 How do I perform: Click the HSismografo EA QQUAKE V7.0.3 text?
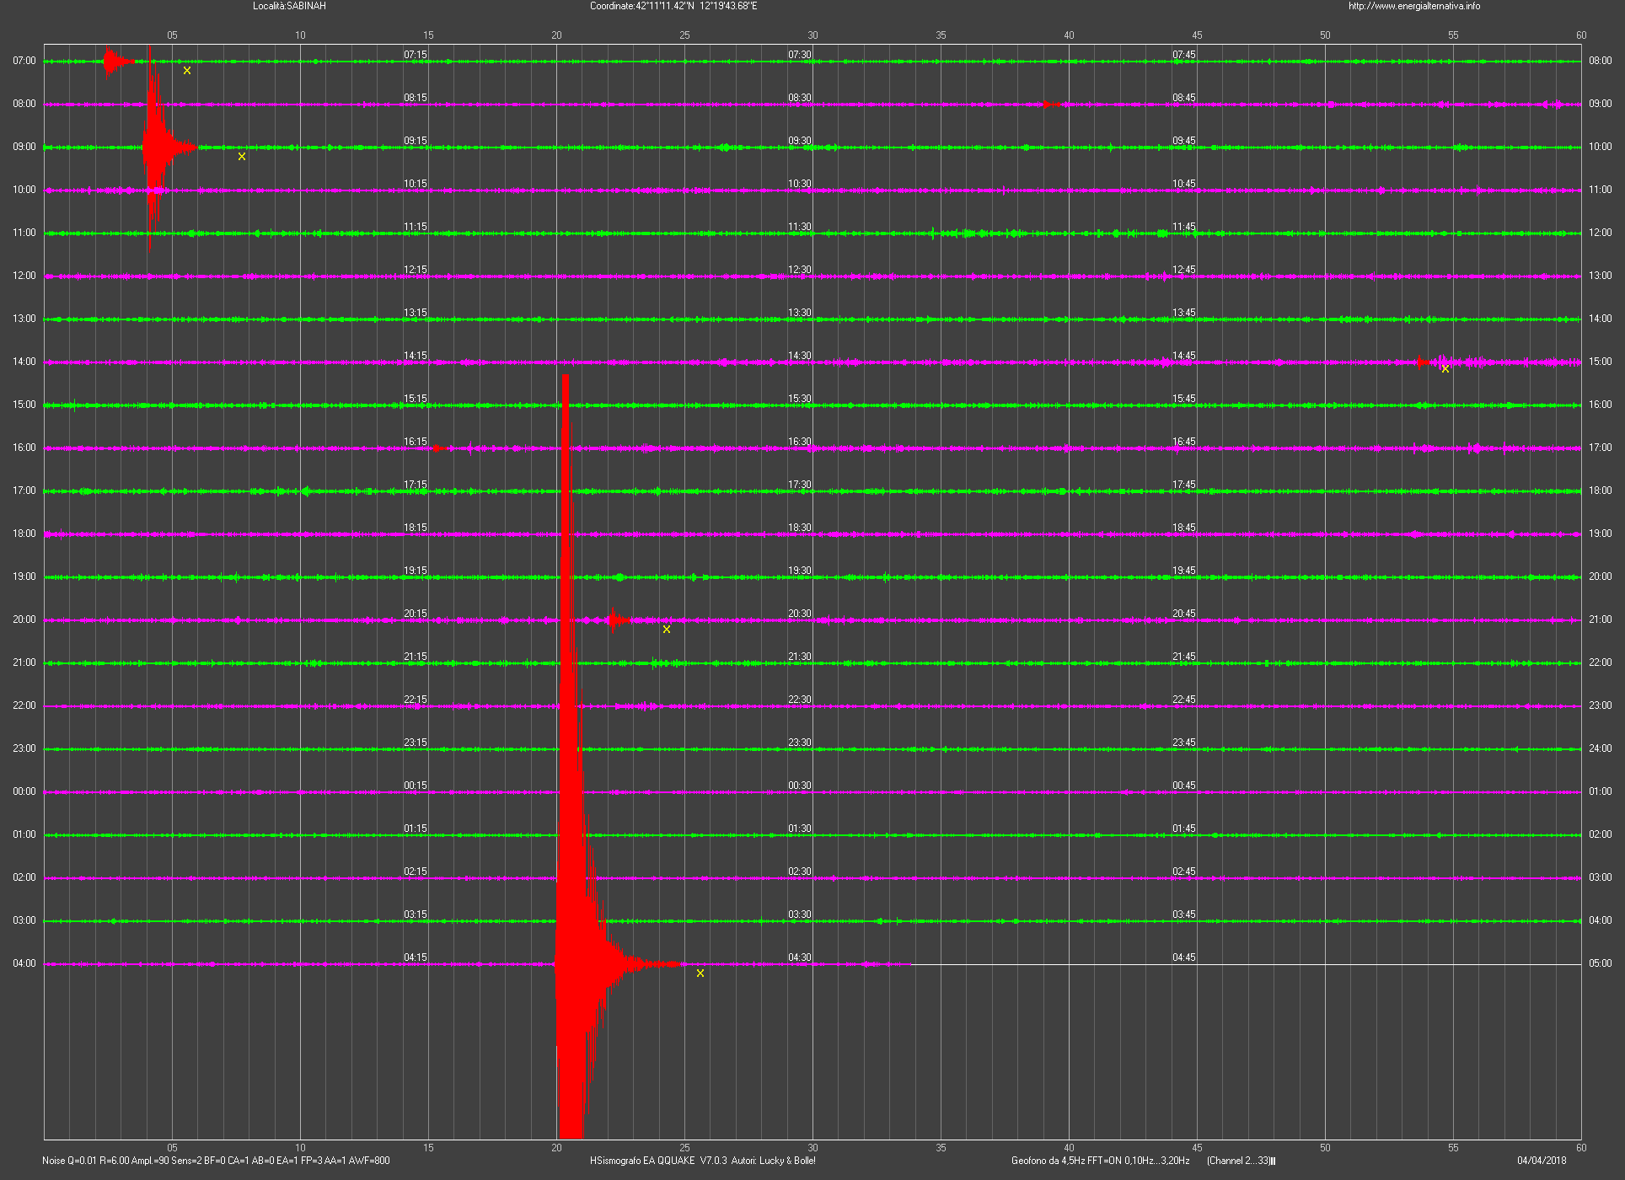coord(658,1161)
